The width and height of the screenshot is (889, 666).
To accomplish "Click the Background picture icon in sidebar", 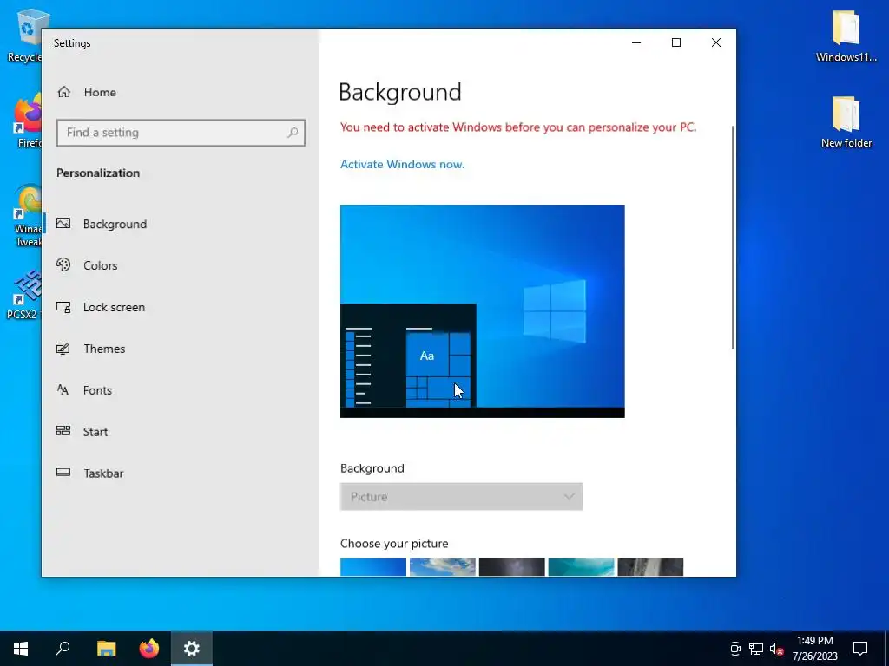I will point(63,223).
